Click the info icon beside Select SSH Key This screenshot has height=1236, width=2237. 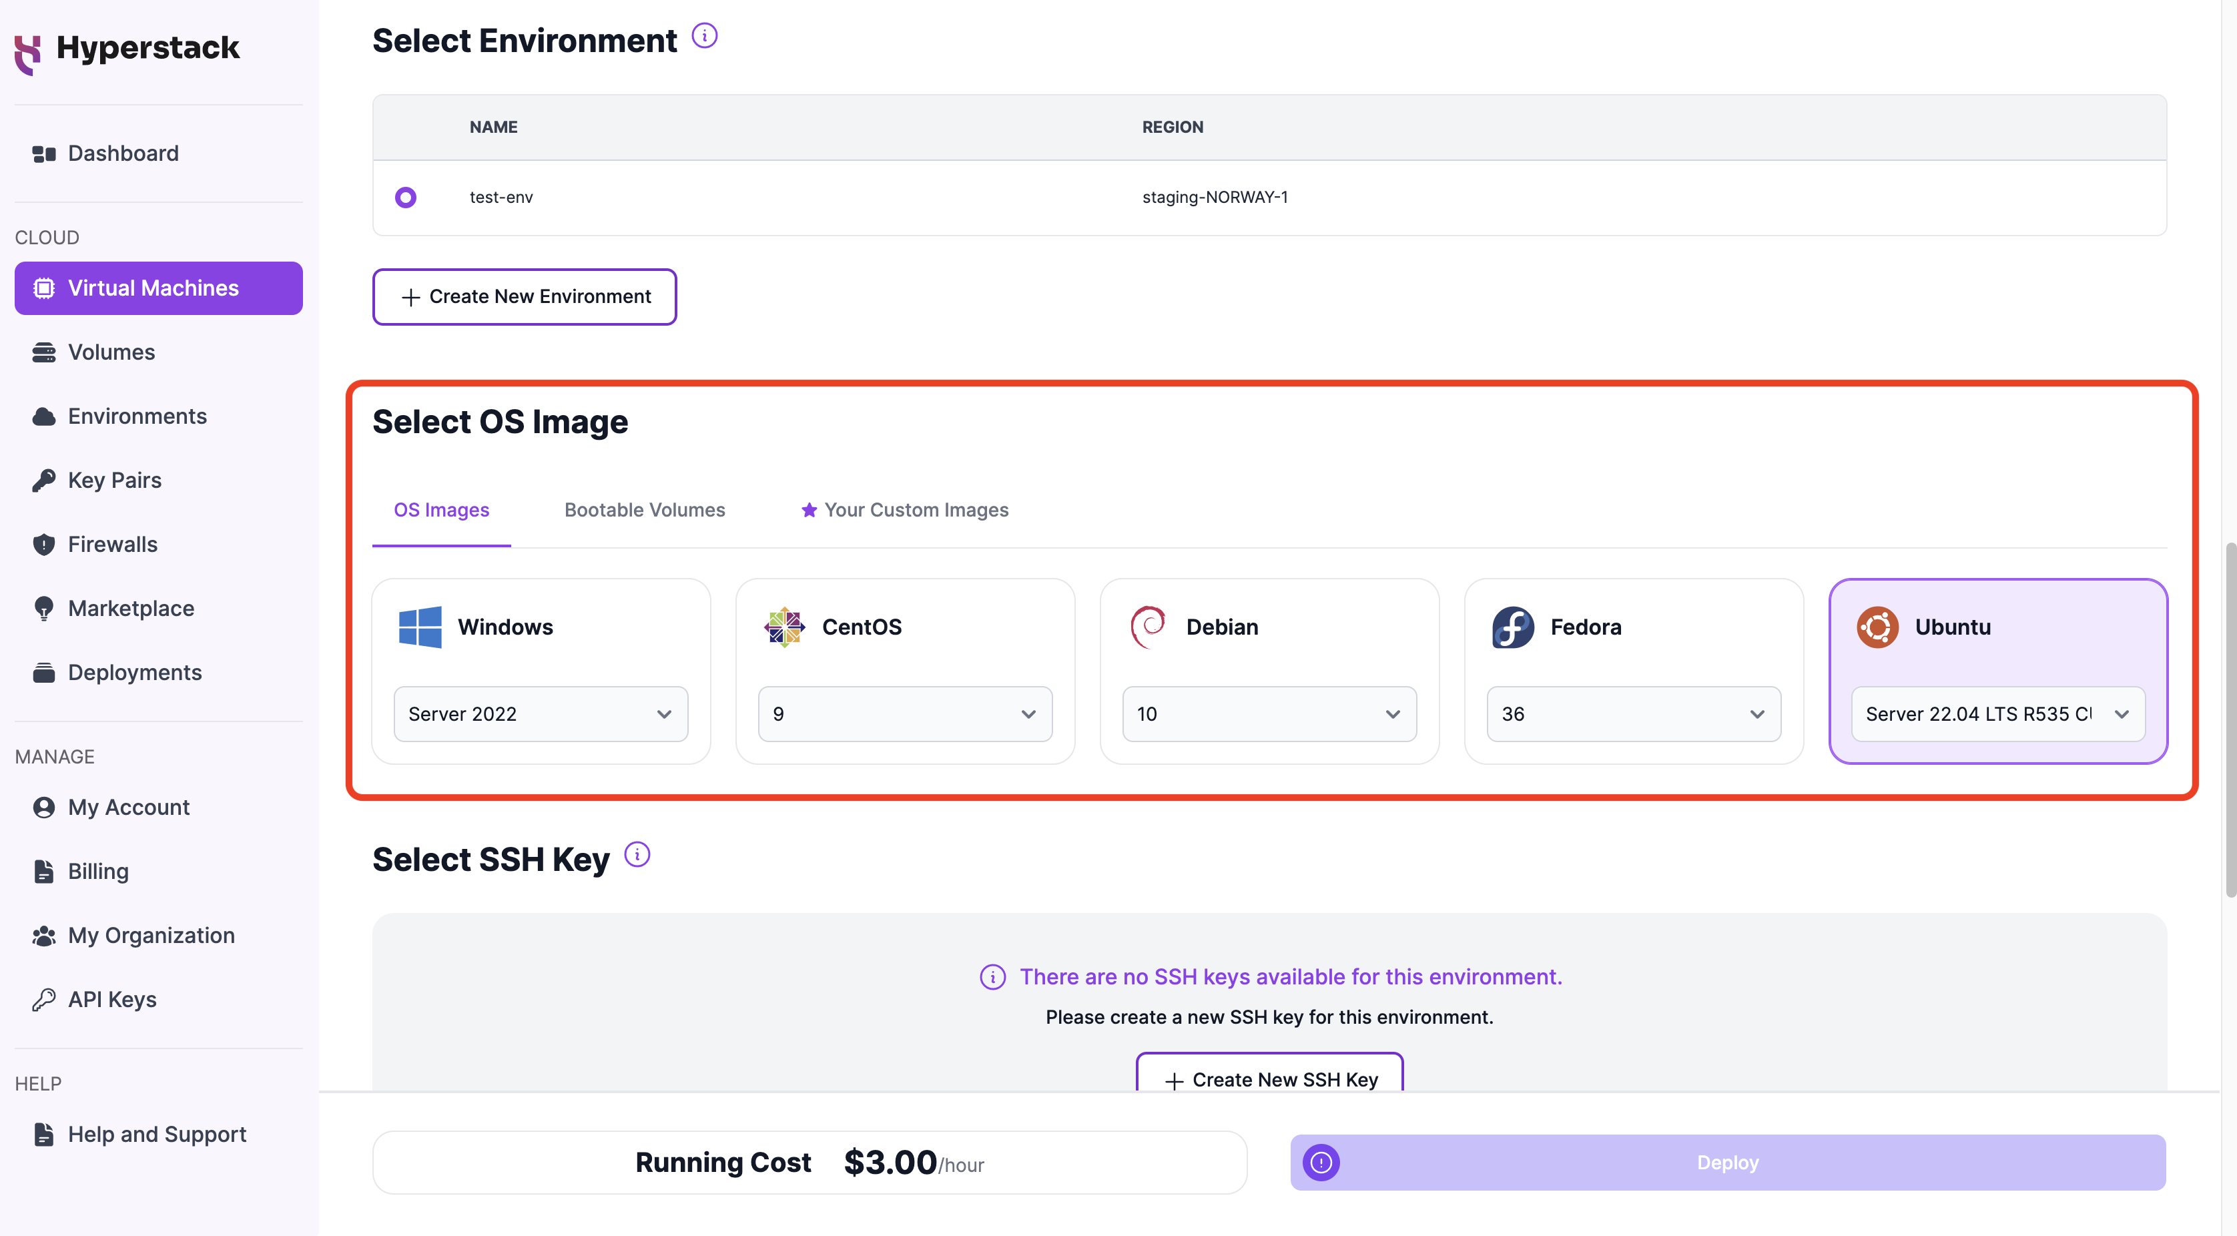point(637,855)
